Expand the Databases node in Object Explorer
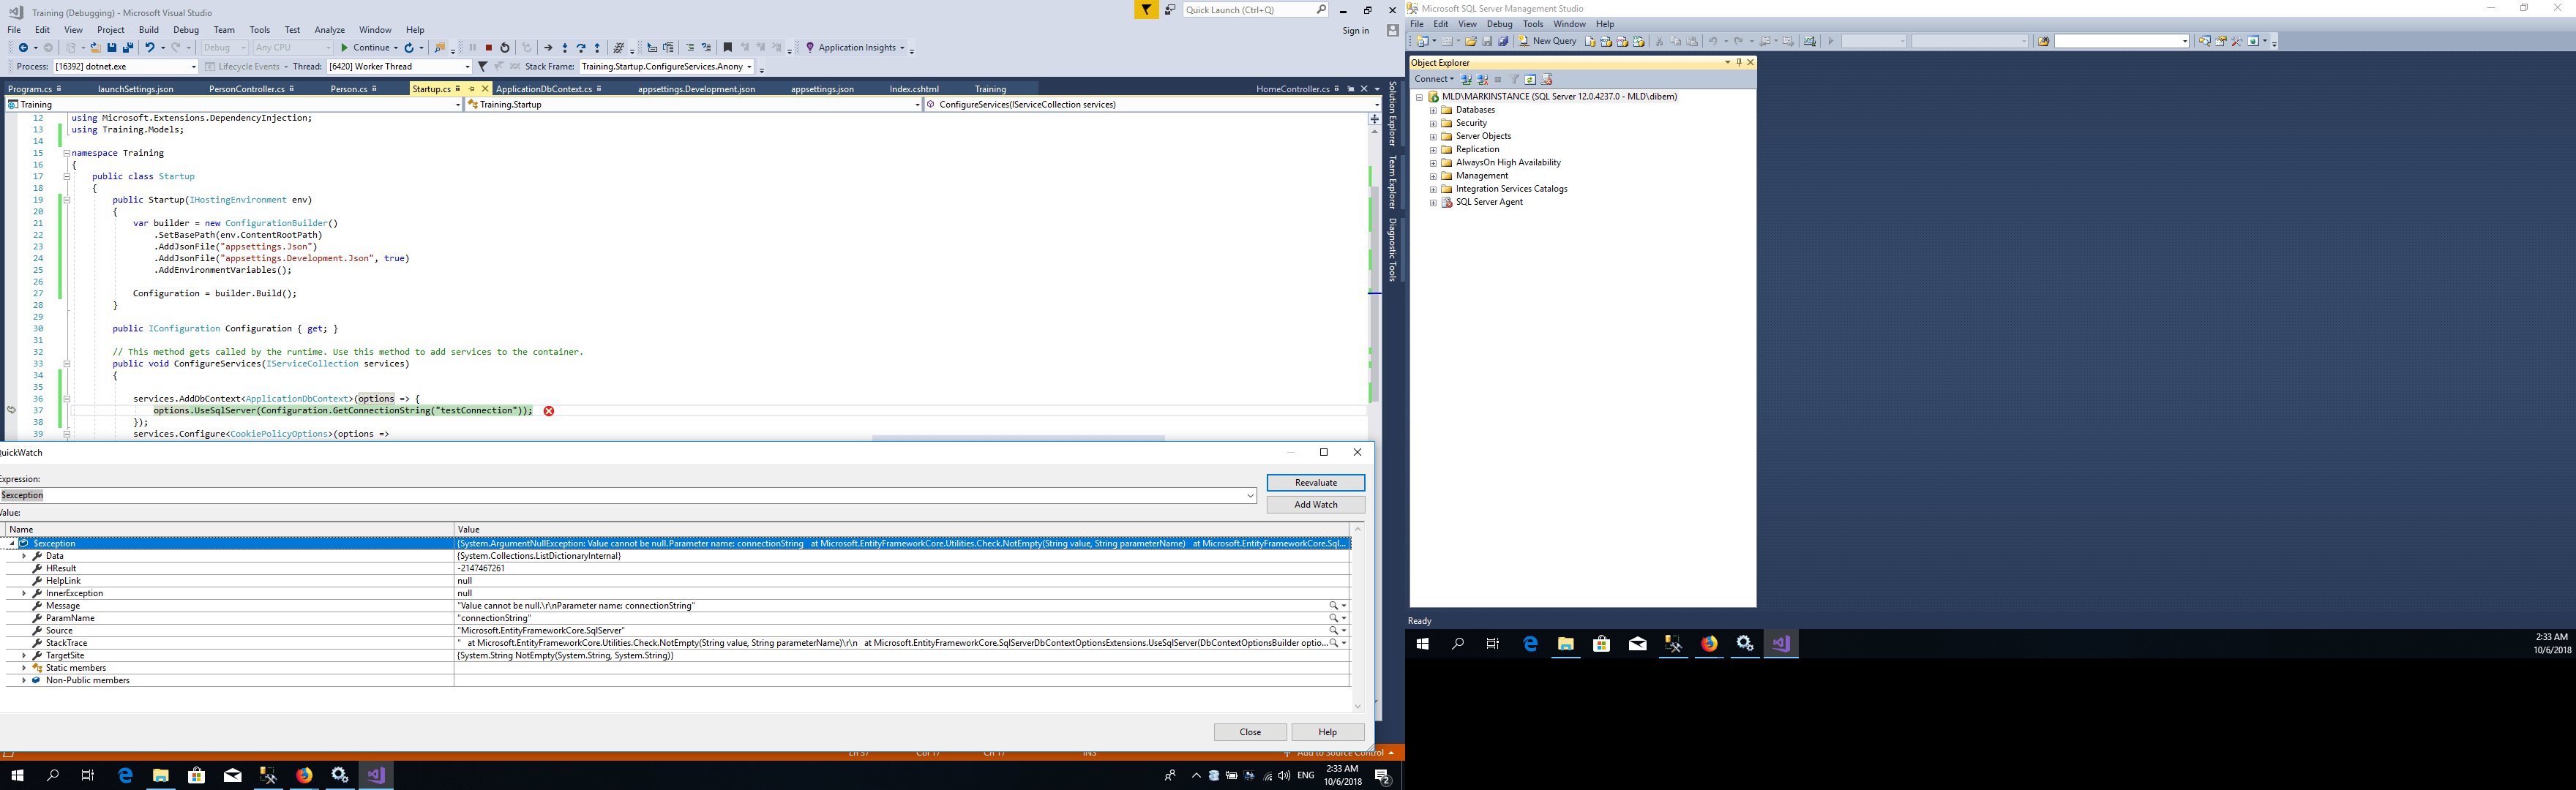 1433,110
